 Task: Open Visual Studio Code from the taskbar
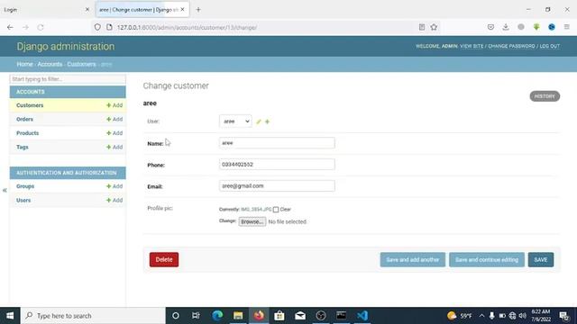click(x=362, y=316)
